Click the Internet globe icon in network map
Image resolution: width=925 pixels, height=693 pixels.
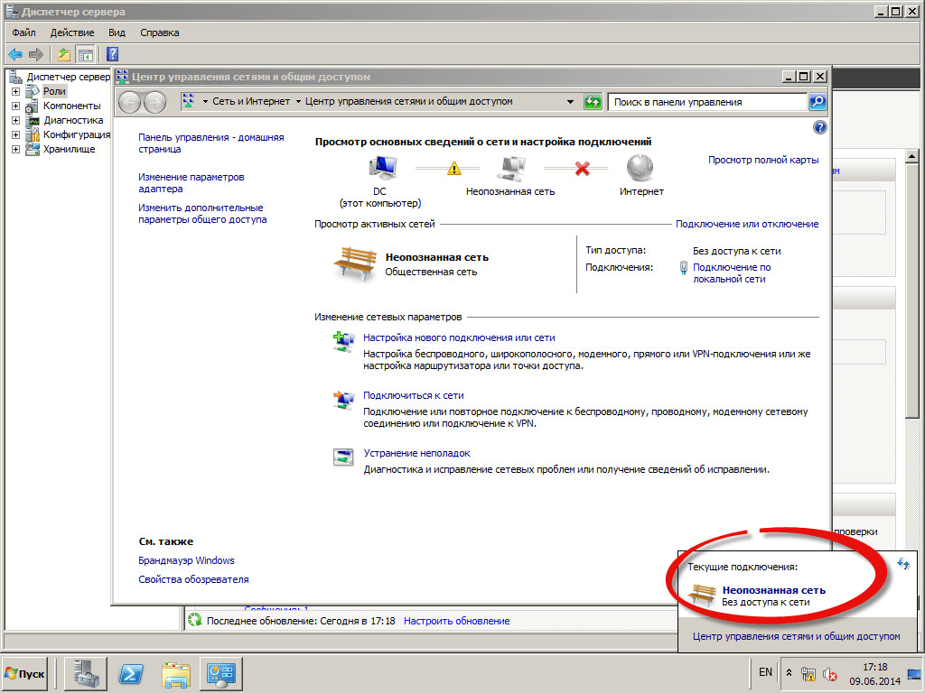tap(640, 168)
